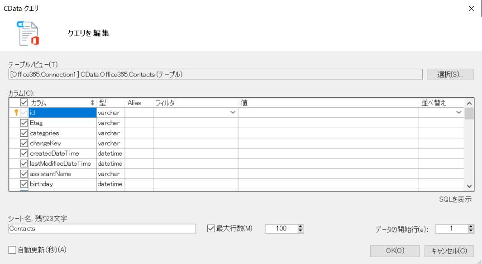Screen dimensions: 482x264
Task: Select the Etag column name cell
Action: point(63,123)
